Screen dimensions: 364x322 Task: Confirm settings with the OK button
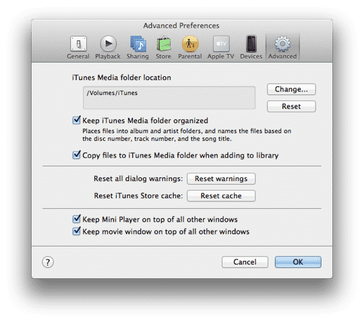click(298, 262)
